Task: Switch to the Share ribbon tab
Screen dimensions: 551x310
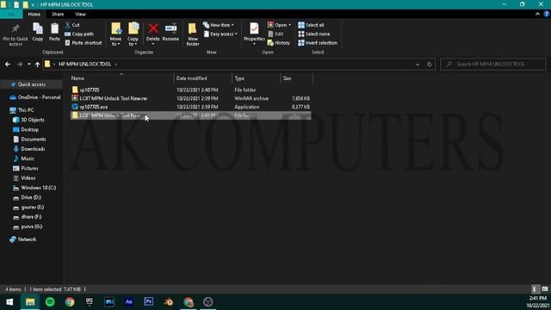Action: tap(58, 14)
